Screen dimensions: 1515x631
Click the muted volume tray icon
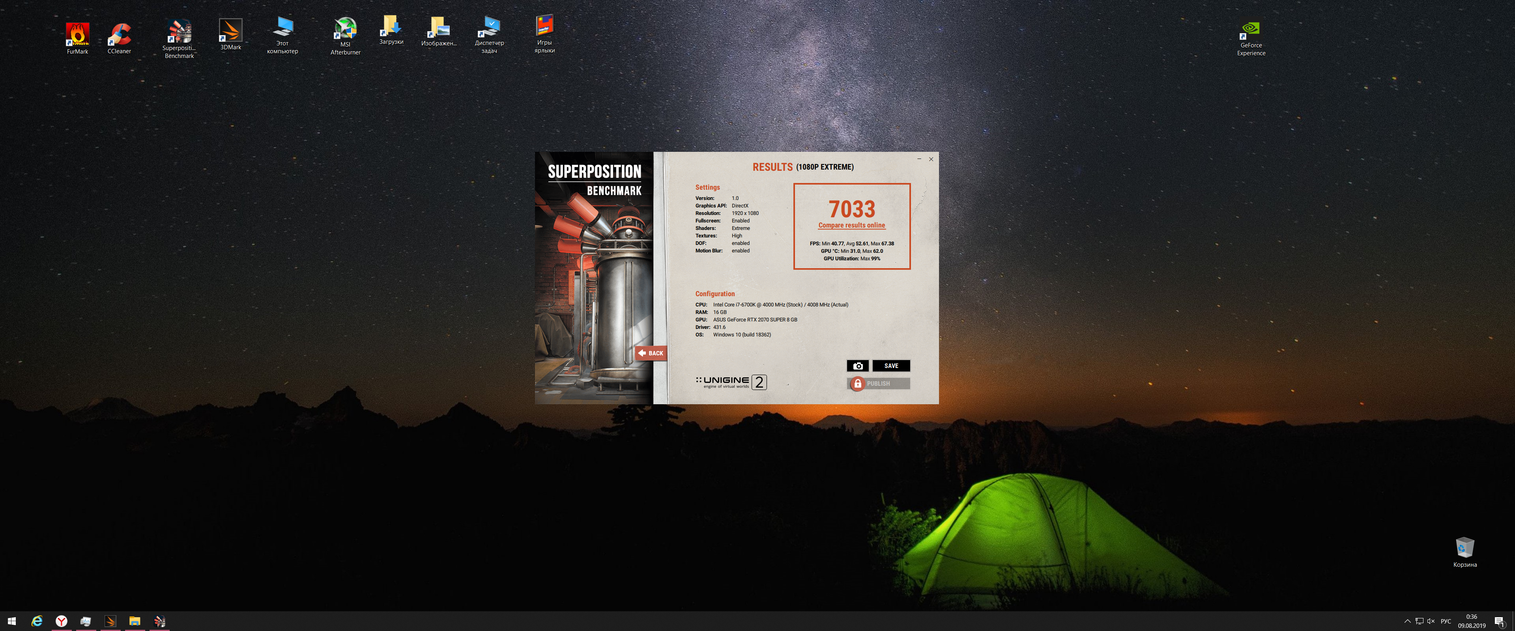coord(1431,621)
